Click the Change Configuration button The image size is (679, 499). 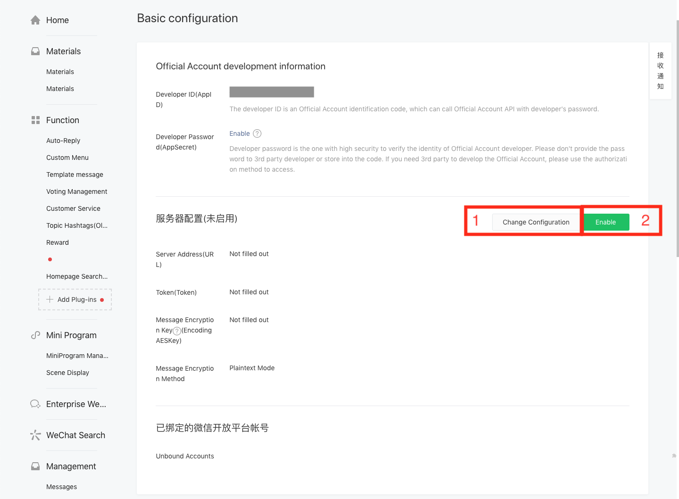coord(536,222)
